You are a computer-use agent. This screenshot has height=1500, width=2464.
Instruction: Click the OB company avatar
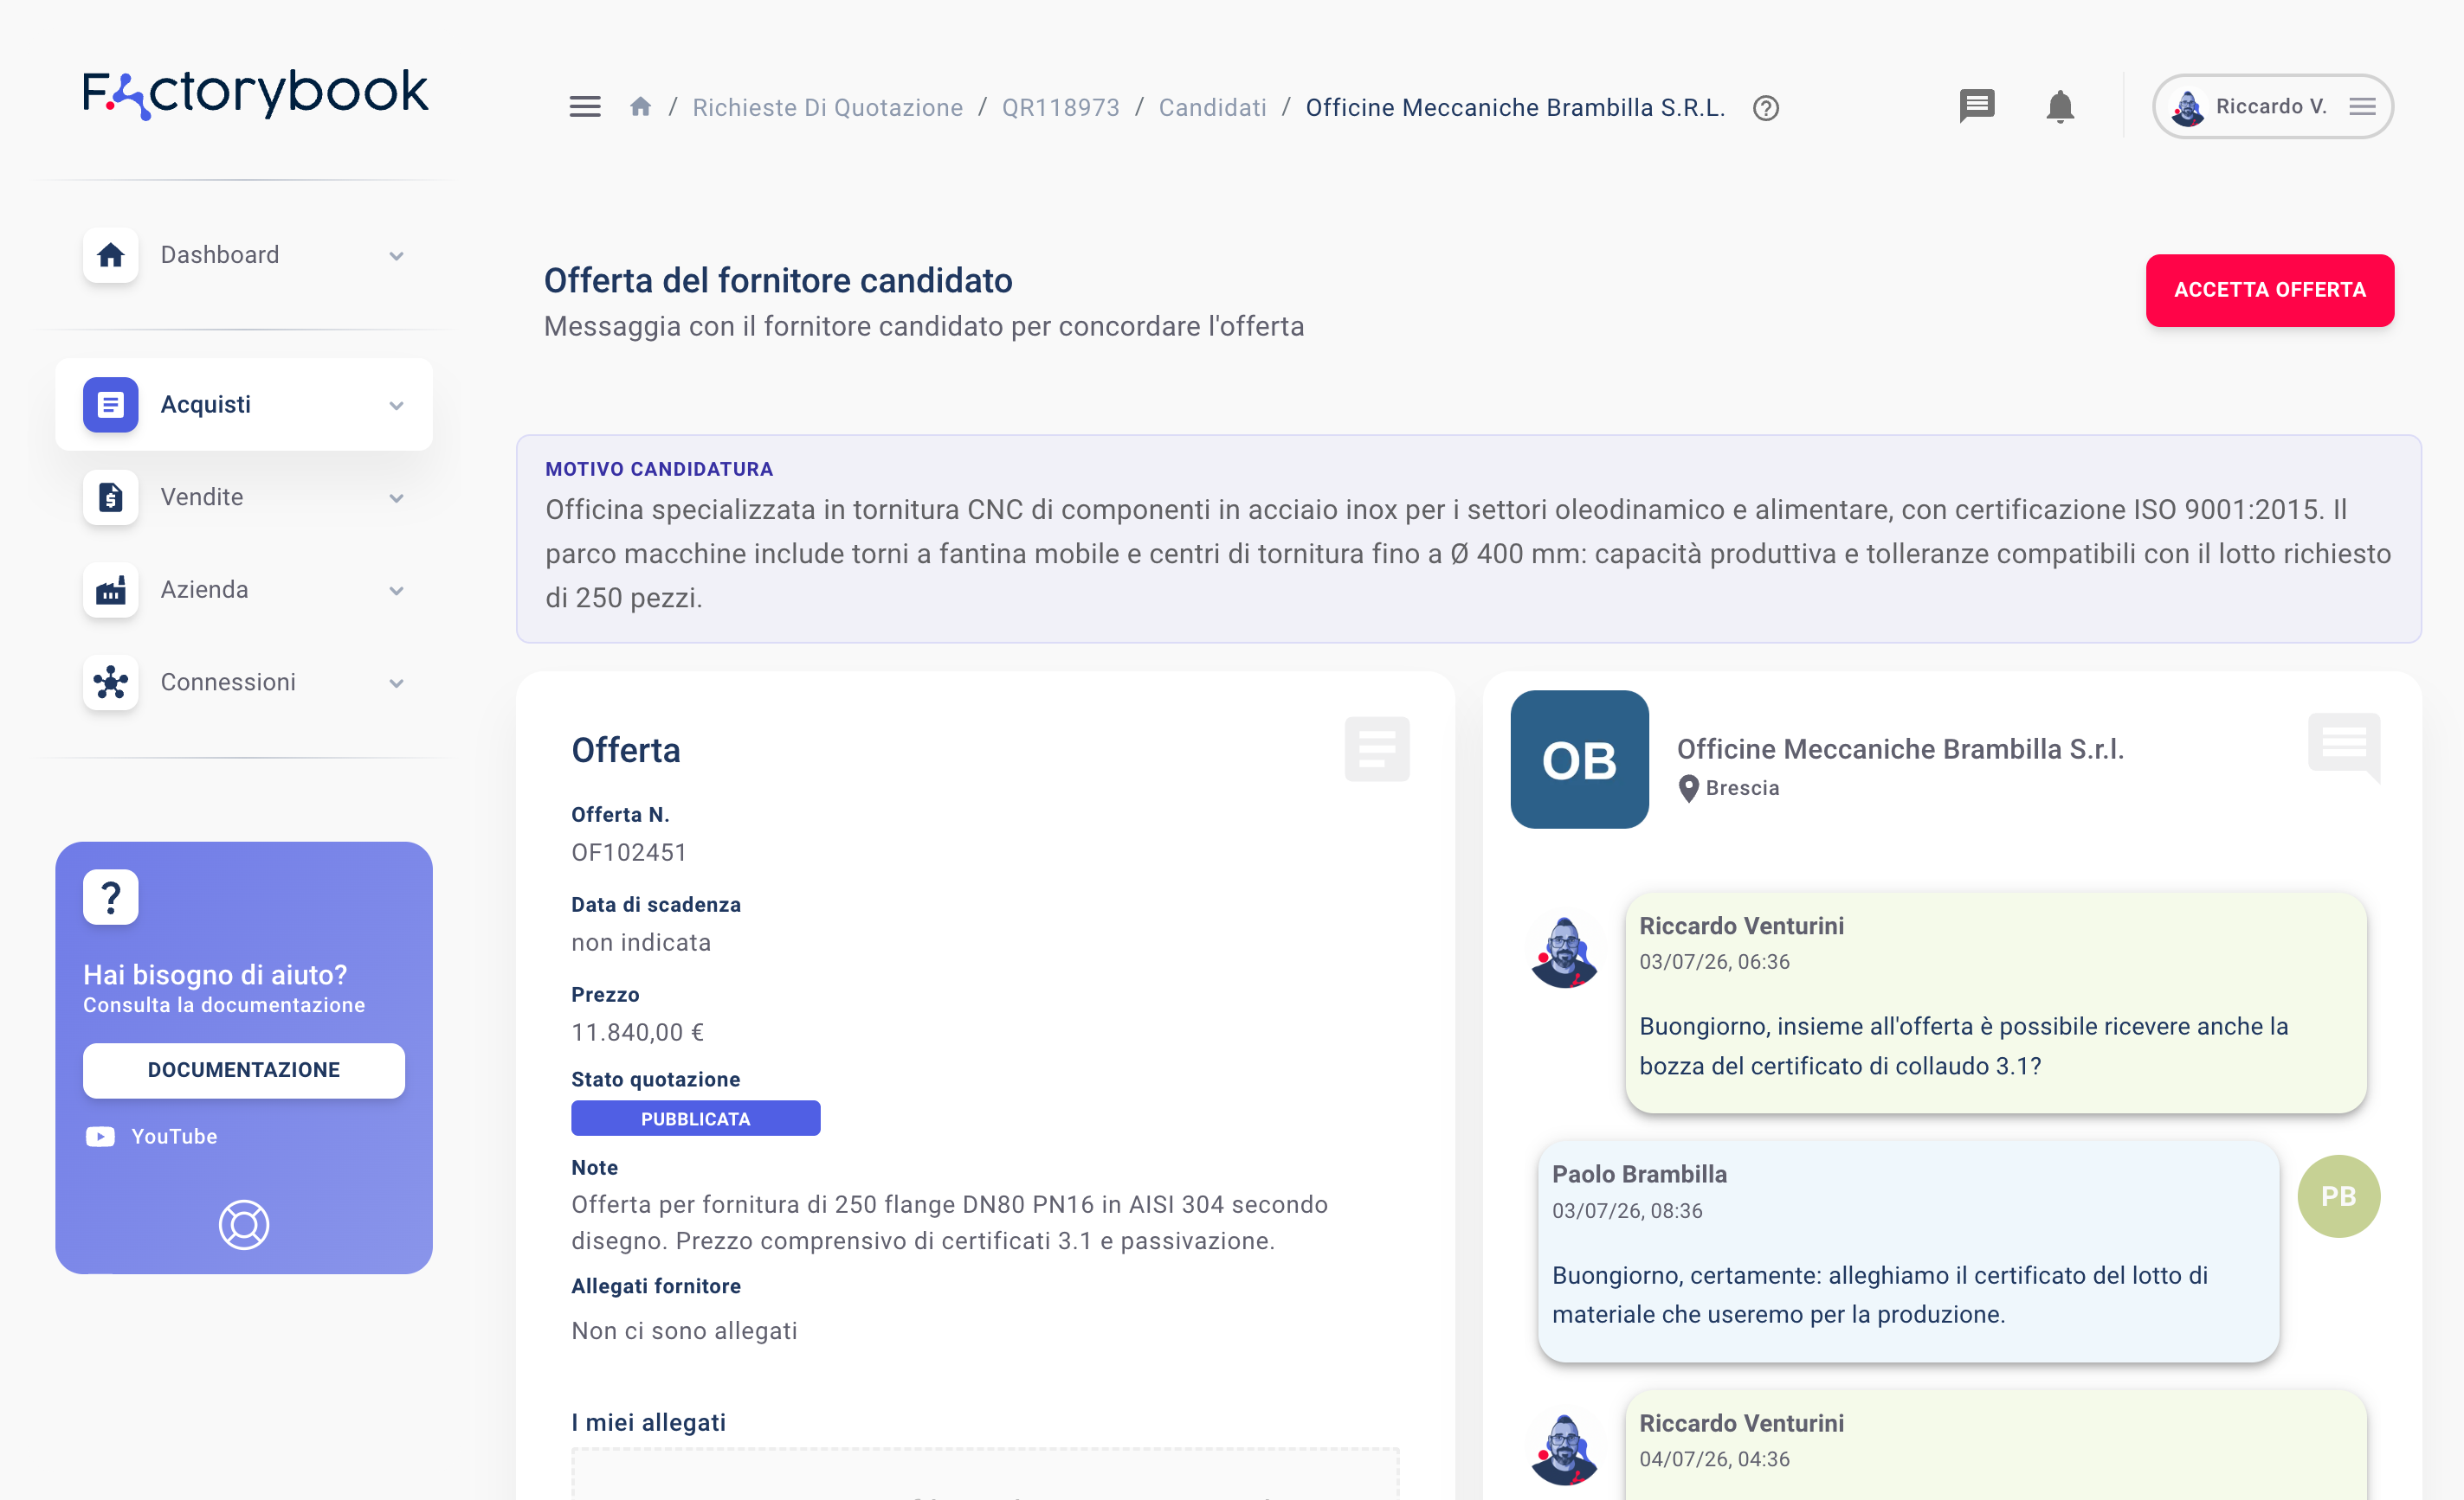(x=1579, y=760)
